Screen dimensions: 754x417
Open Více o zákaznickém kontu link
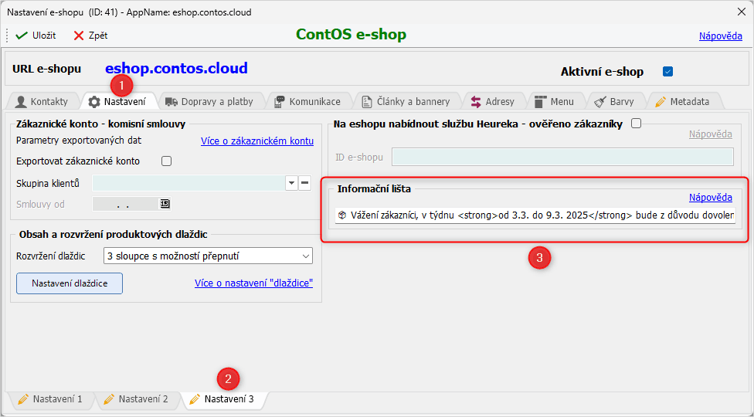pyautogui.click(x=257, y=141)
